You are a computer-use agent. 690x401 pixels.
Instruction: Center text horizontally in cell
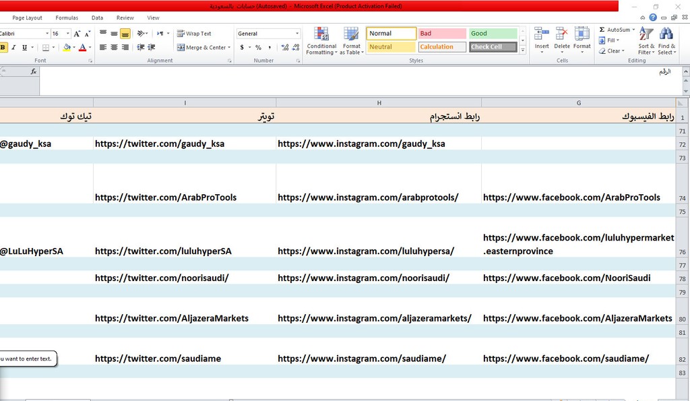click(x=114, y=48)
